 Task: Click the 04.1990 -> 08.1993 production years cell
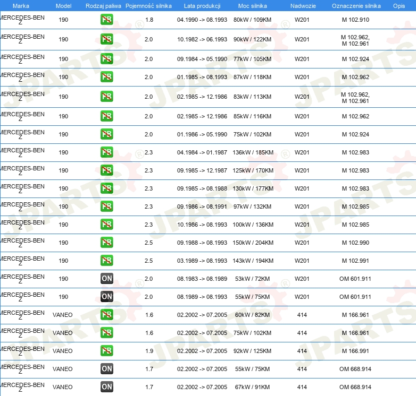click(202, 20)
